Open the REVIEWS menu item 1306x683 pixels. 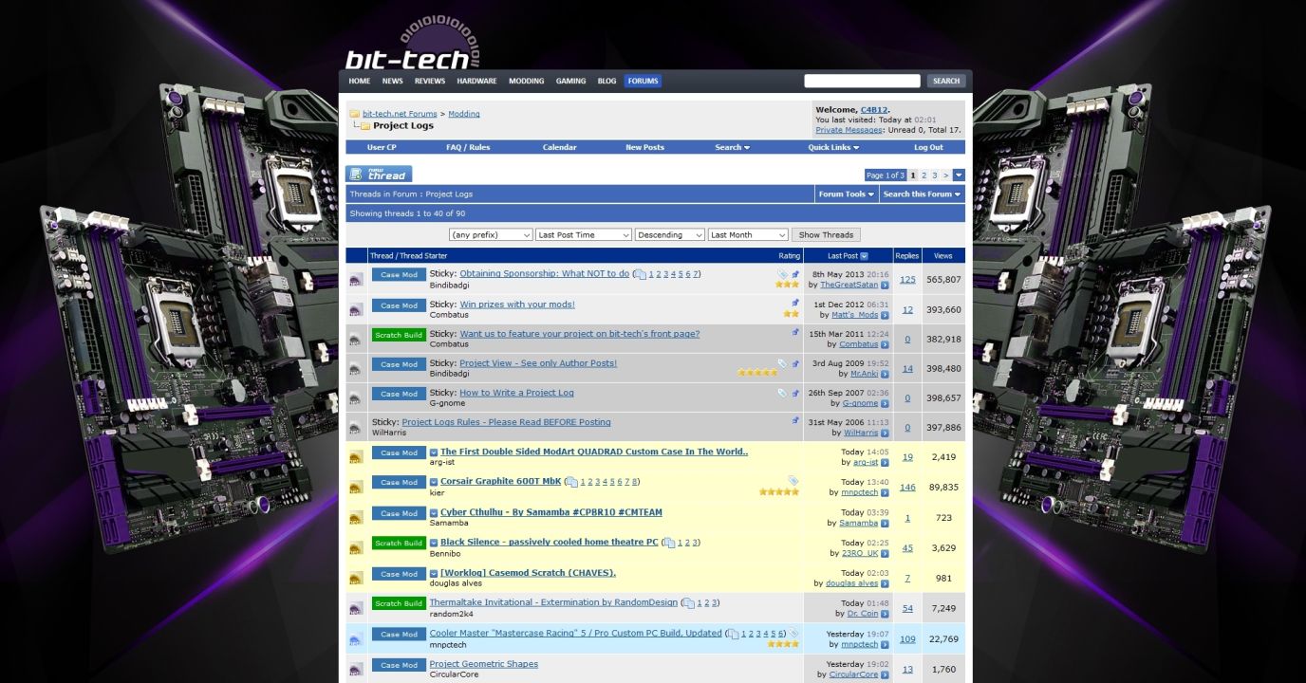tap(430, 82)
